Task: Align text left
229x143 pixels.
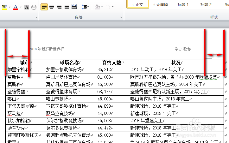Action: click(44, 7)
